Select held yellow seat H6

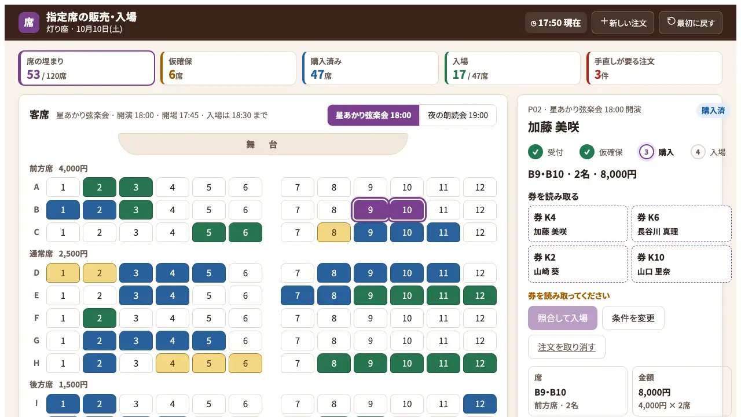(245, 364)
